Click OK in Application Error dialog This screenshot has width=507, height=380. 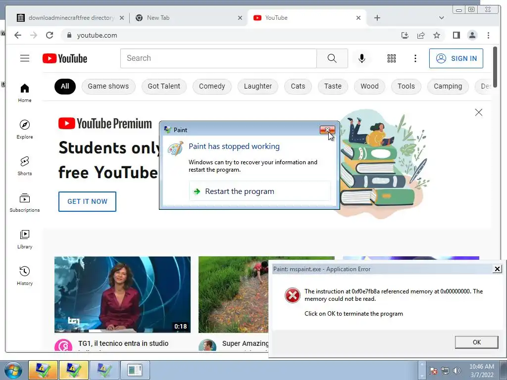477,342
